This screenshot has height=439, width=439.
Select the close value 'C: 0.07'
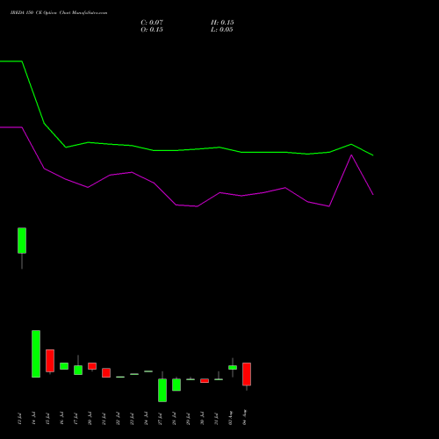[152, 23]
